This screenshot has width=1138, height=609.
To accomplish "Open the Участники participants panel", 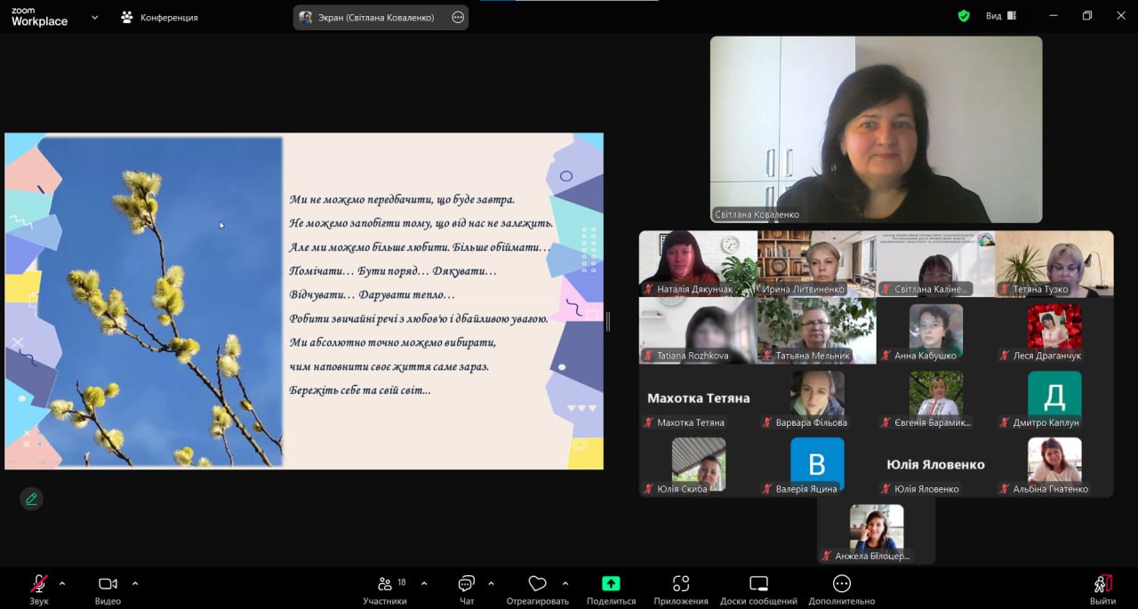I will coord(385,589).
